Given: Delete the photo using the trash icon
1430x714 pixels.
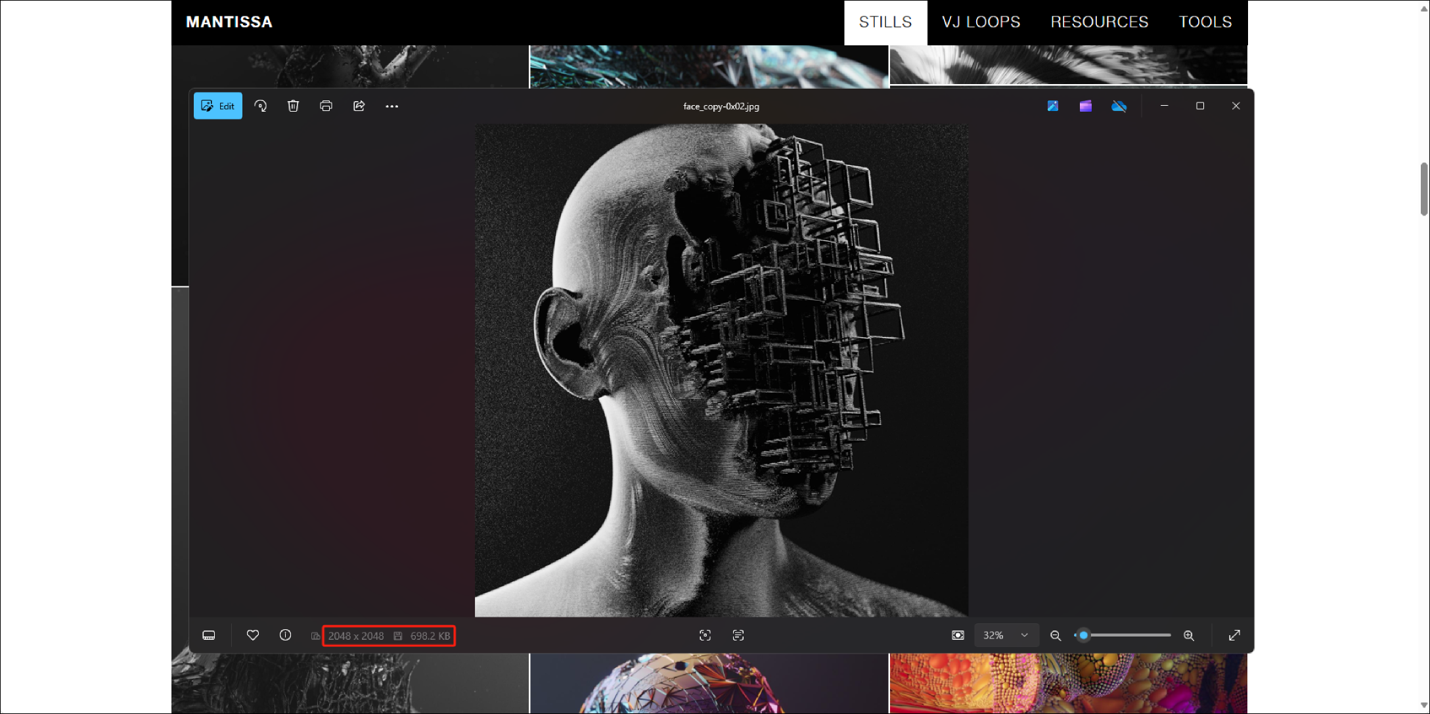Looking at the screenshot, I should pos(293,106).
